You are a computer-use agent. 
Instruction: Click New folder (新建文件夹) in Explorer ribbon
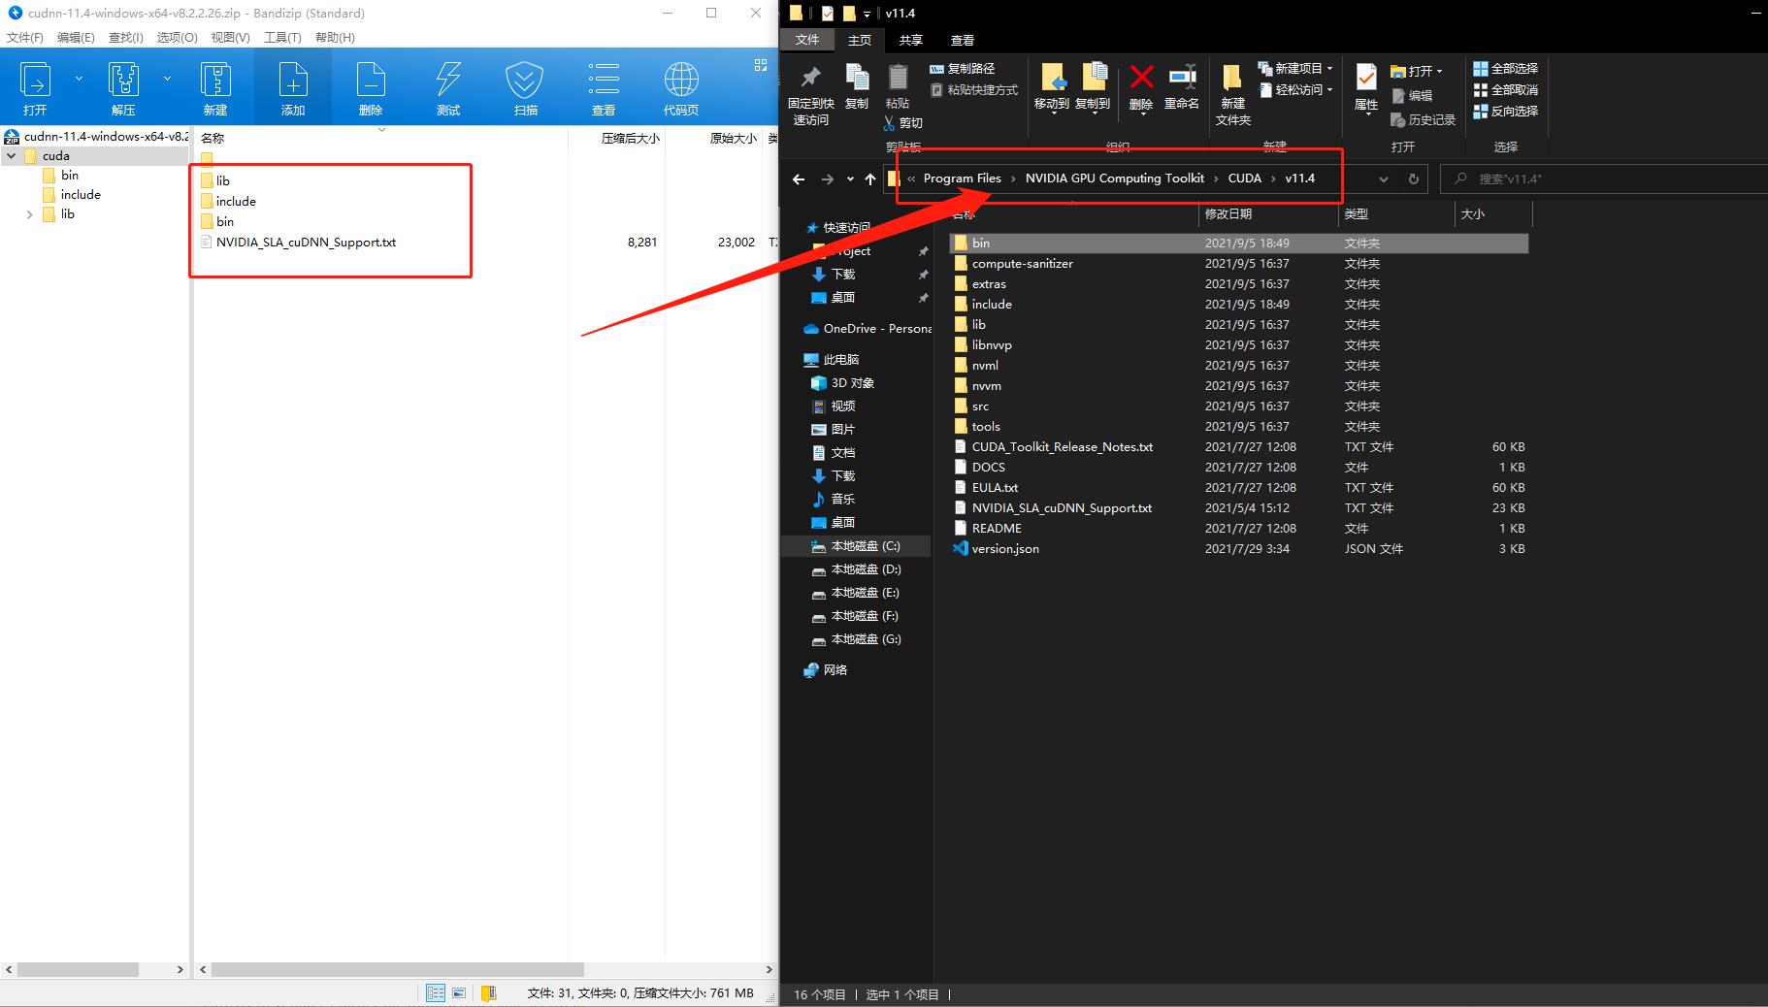[x=1232, y=95]
